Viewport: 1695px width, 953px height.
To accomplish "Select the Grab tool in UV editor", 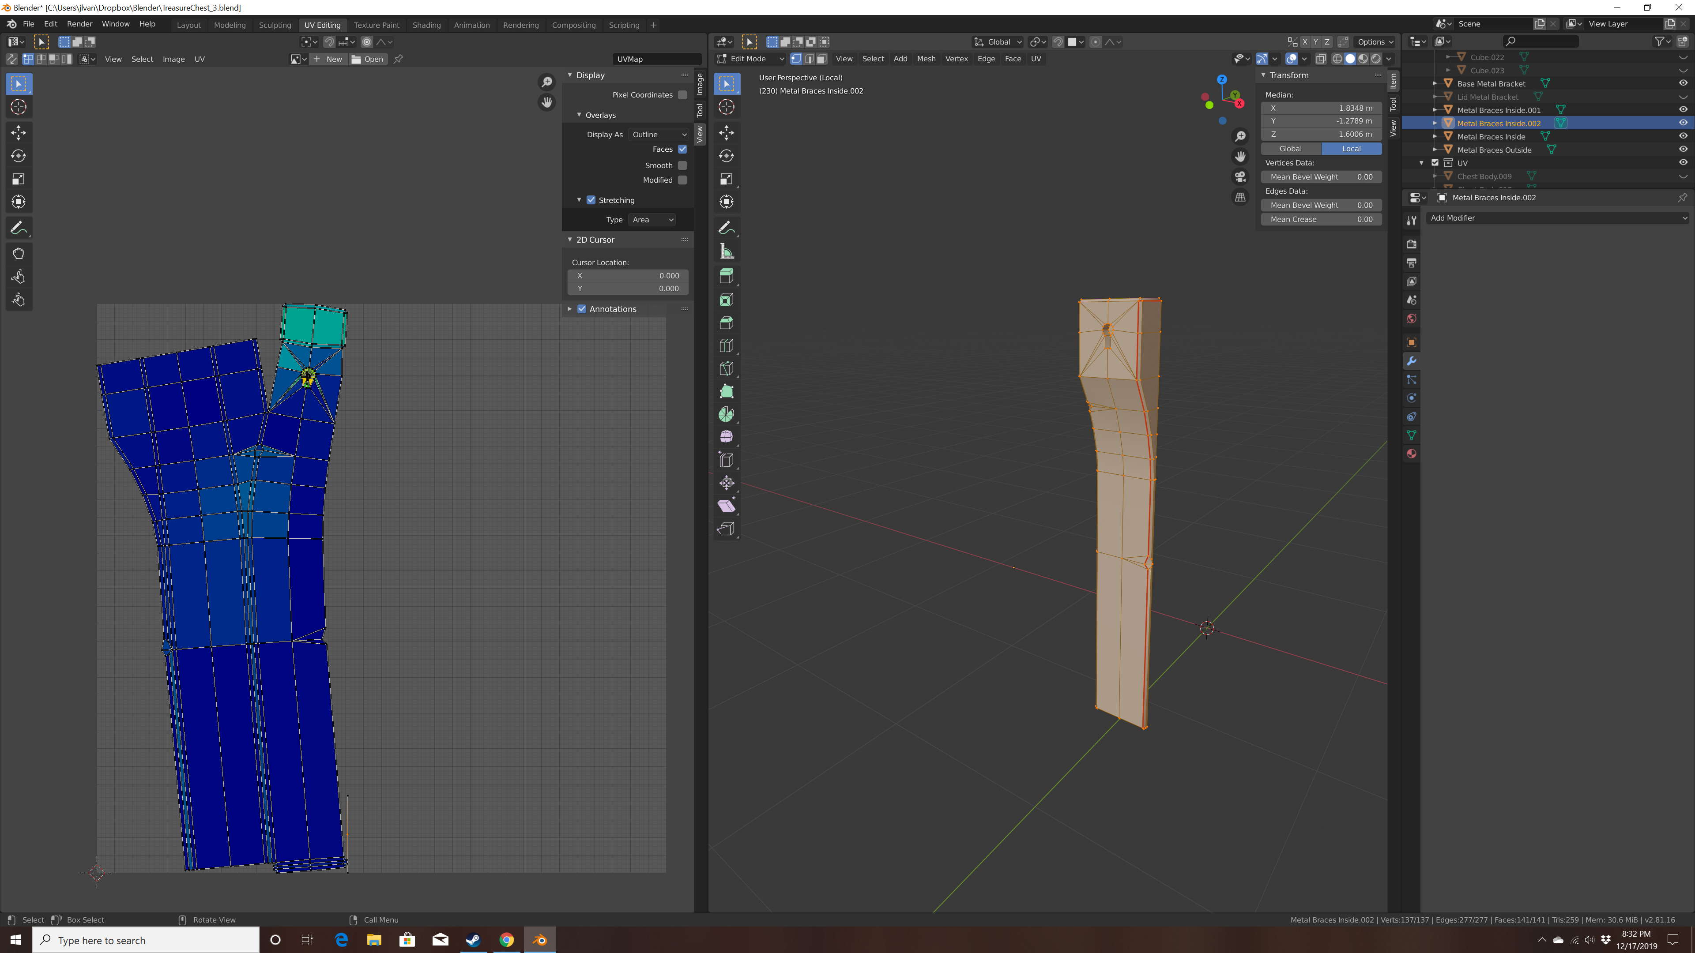I will pos(19,254).
